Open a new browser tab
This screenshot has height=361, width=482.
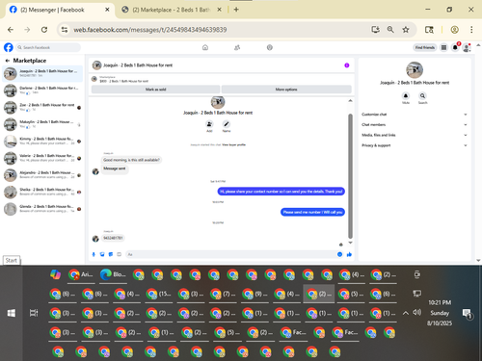(x=236, y=10)
